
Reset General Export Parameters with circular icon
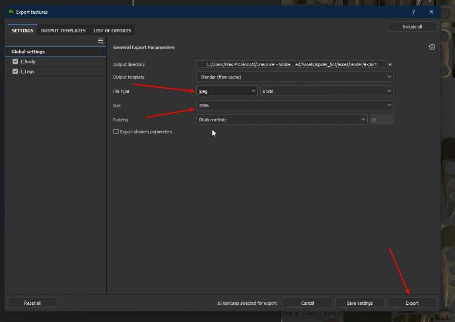coord(432,47)
